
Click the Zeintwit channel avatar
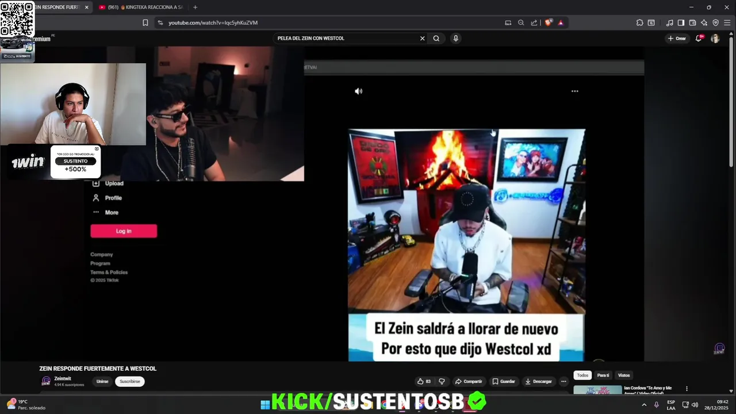(46, 381)
